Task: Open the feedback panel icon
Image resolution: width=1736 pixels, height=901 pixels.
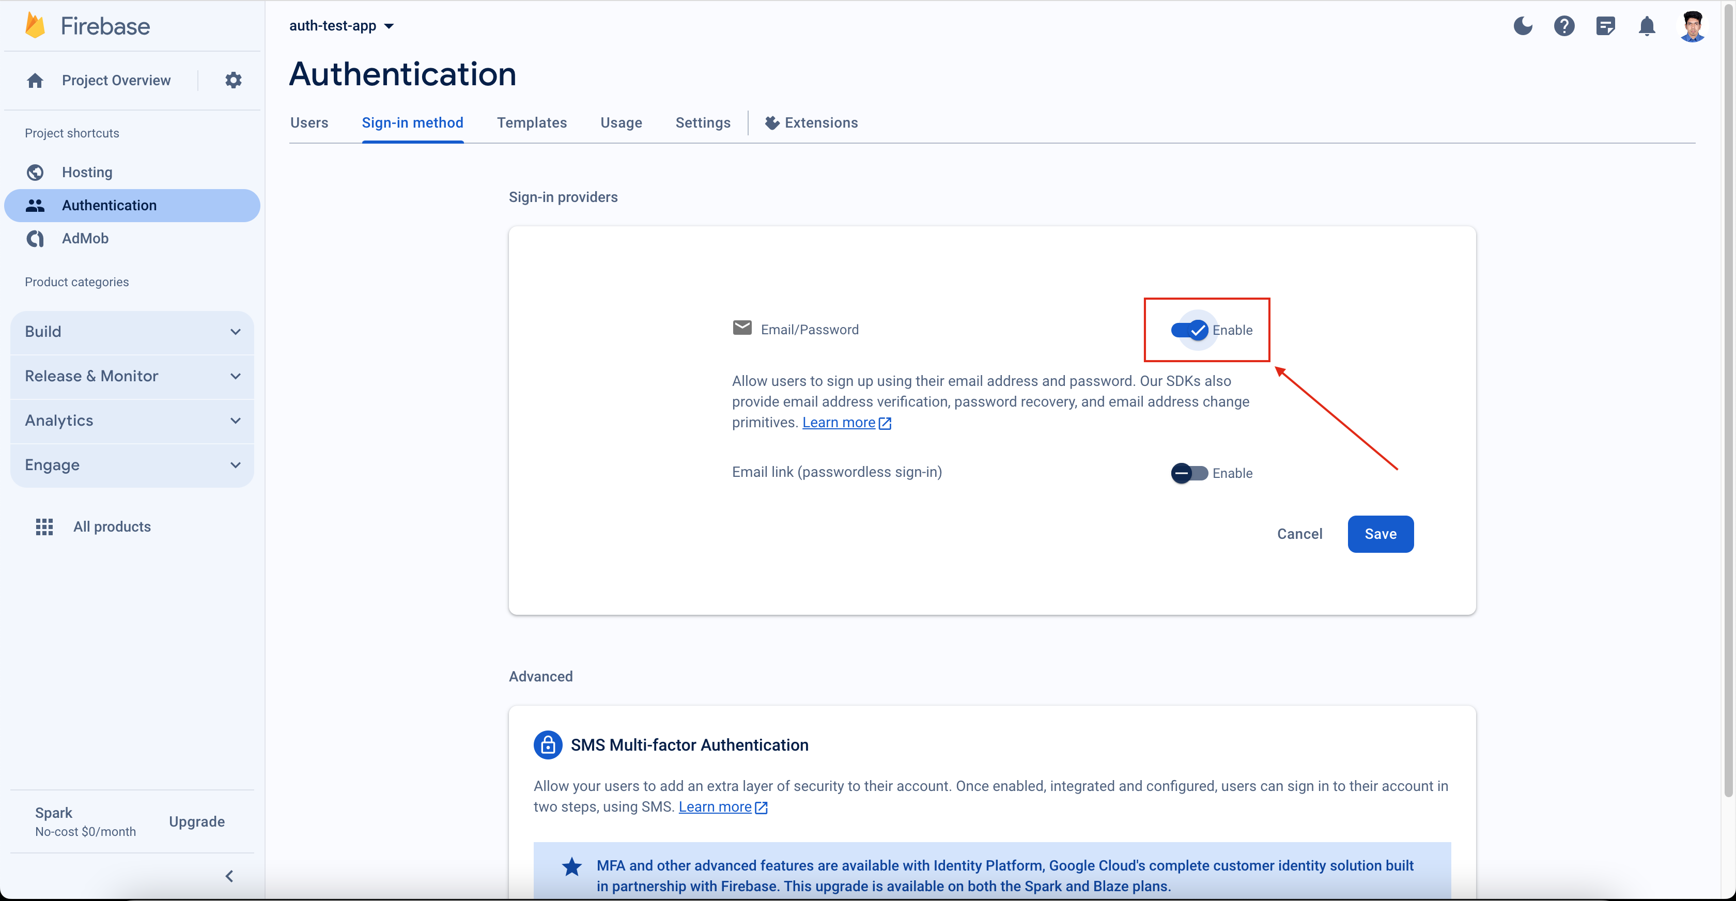Action: 1606,26
